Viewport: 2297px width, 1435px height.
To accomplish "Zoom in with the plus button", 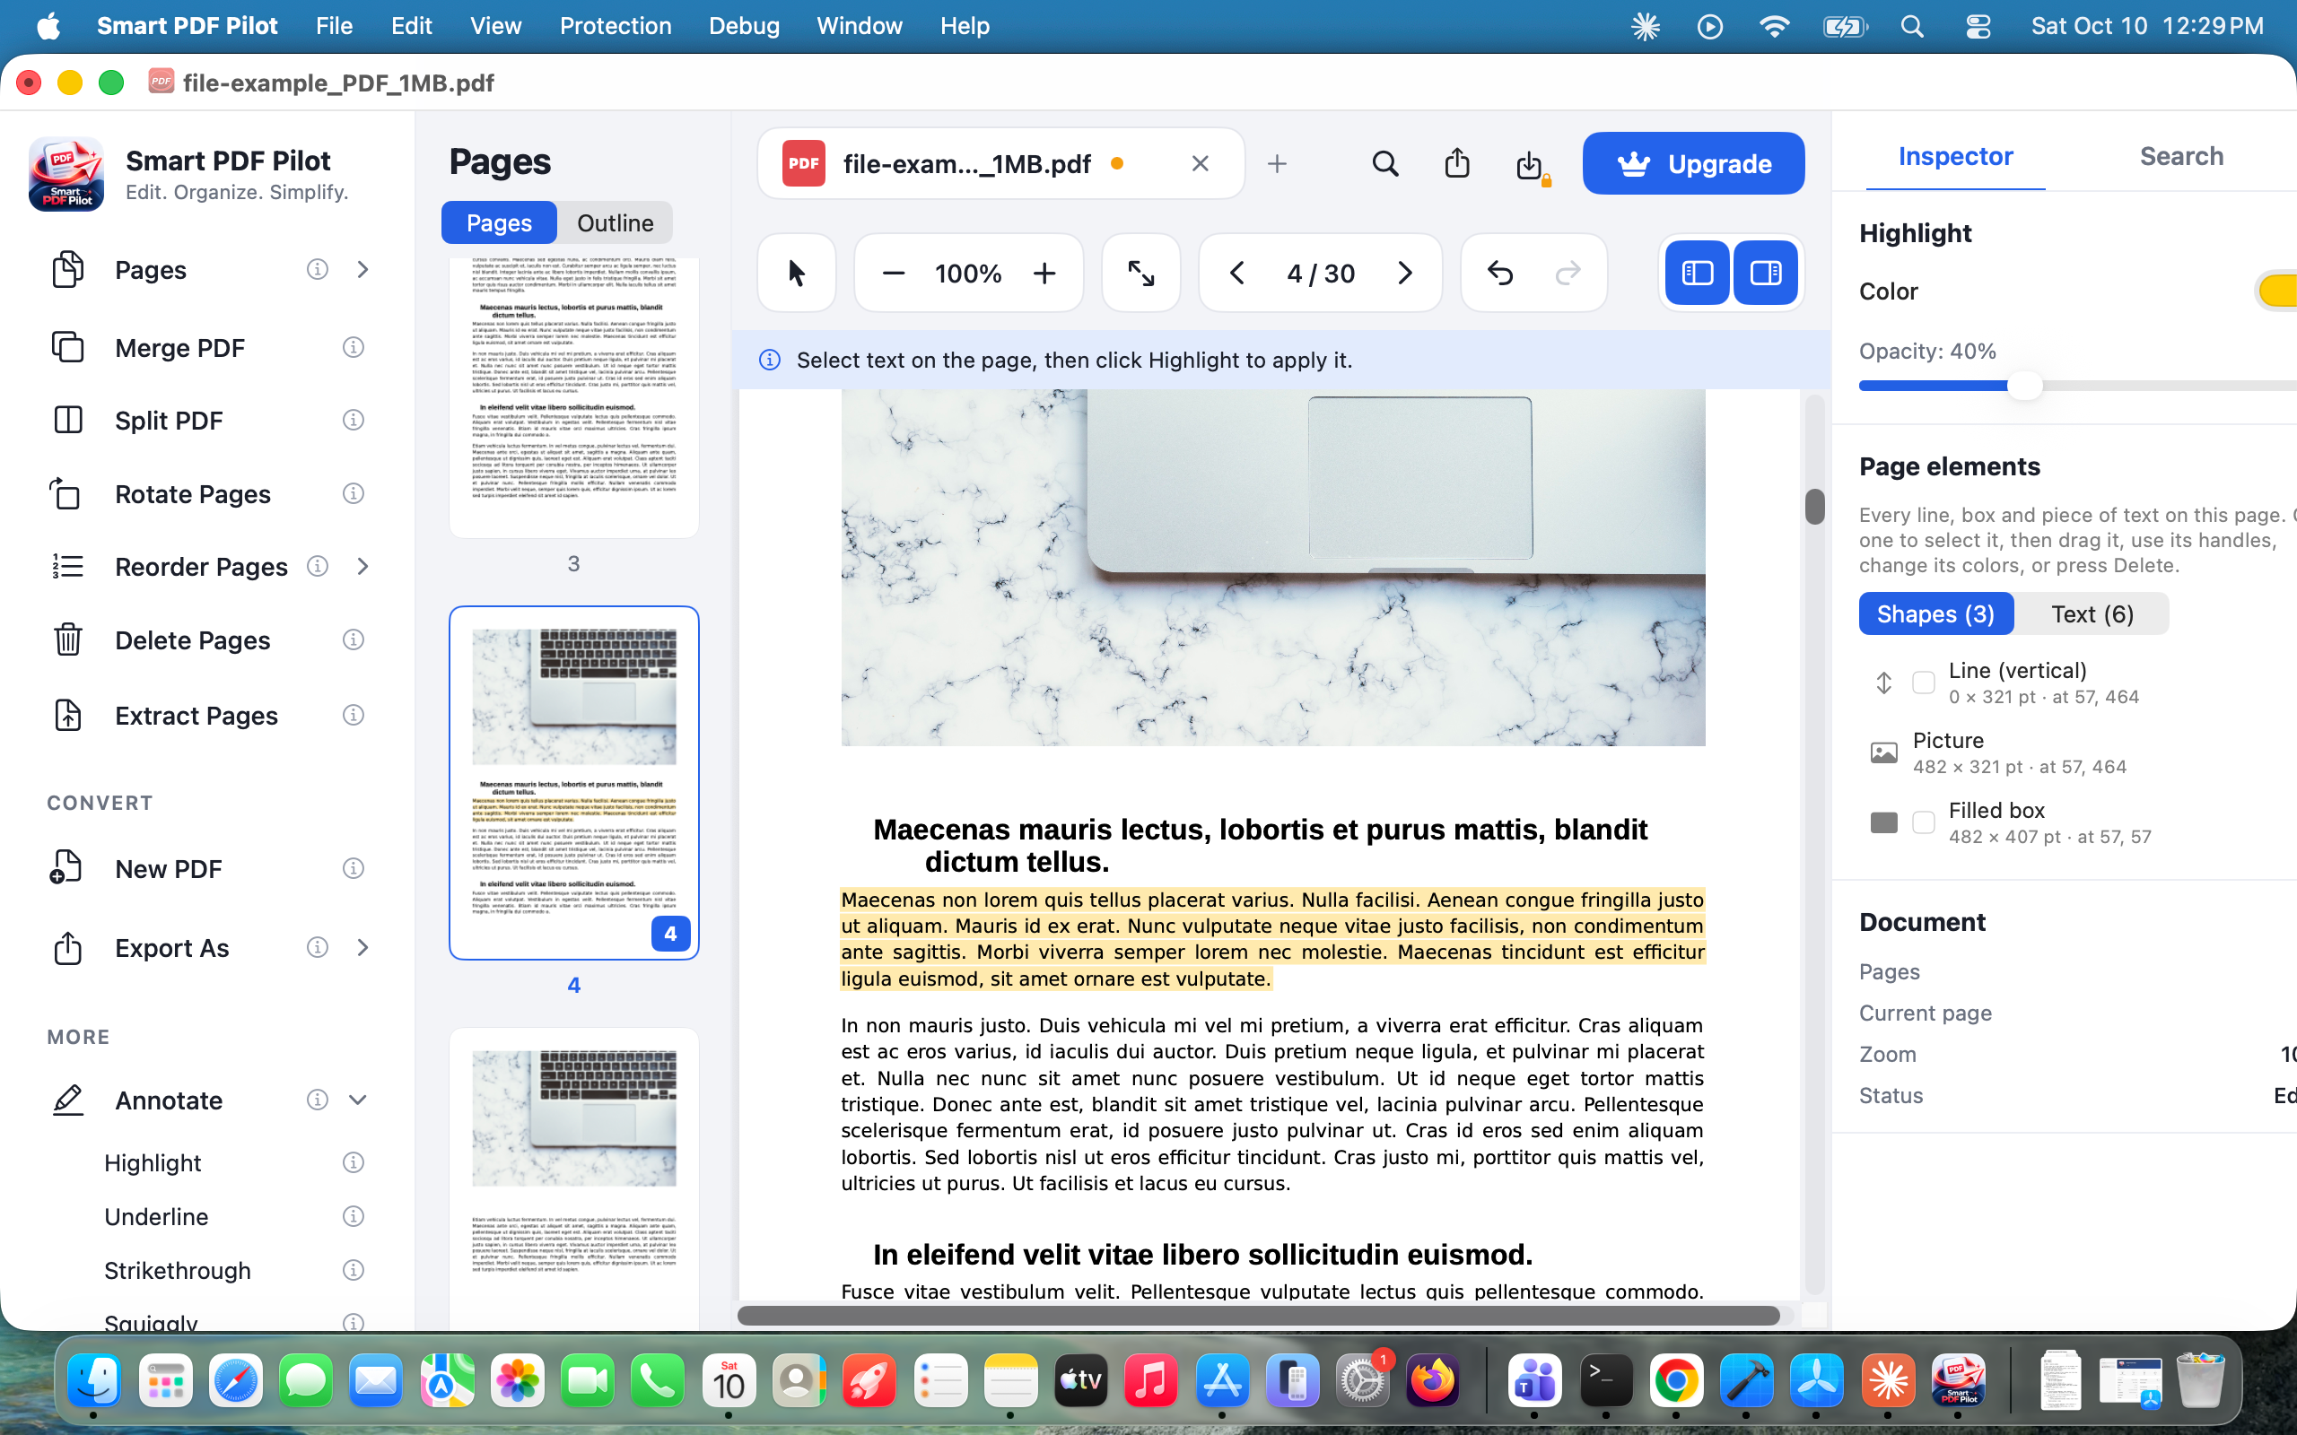I will tap(1044, 274).
